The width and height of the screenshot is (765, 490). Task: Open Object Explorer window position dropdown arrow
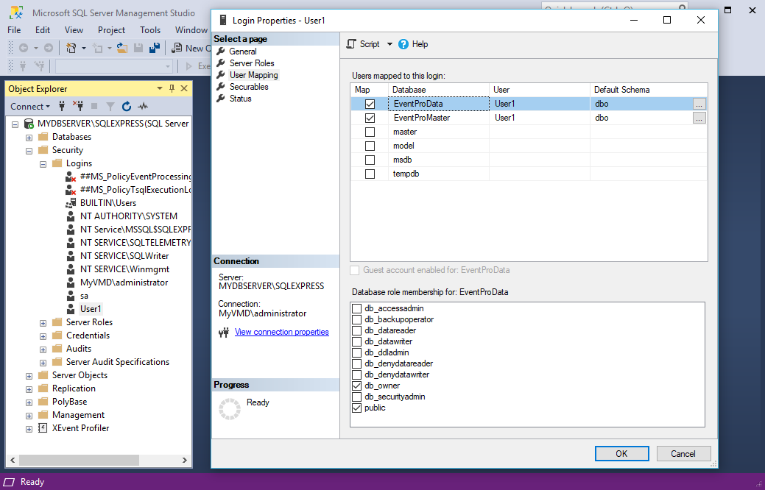160,88
